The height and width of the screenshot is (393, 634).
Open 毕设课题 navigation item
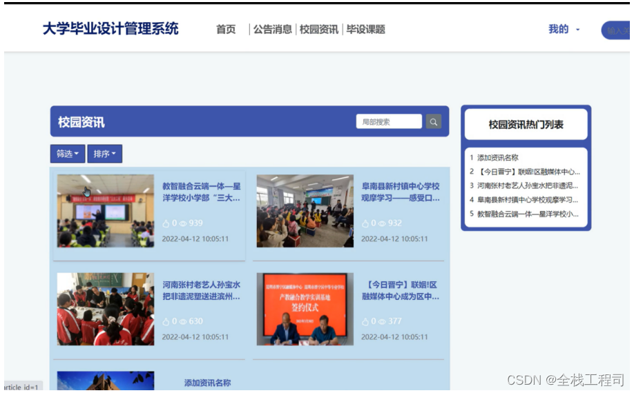pos(365,30)
